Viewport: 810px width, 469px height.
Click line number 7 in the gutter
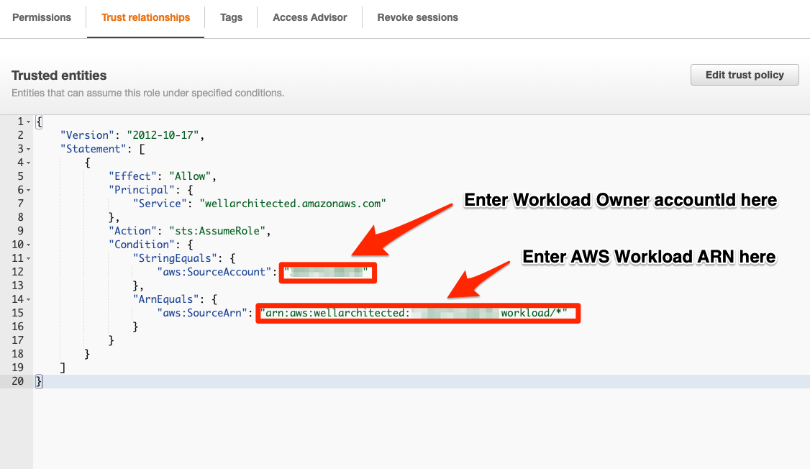tap(20, 204)
